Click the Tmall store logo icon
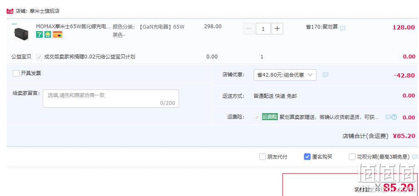Screen dimensions: 419x196 (10, 11)
